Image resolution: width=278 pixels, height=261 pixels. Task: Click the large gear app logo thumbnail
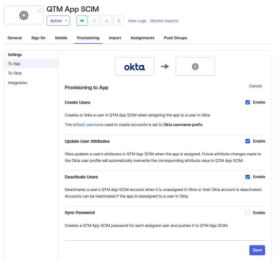pos(24,15)
